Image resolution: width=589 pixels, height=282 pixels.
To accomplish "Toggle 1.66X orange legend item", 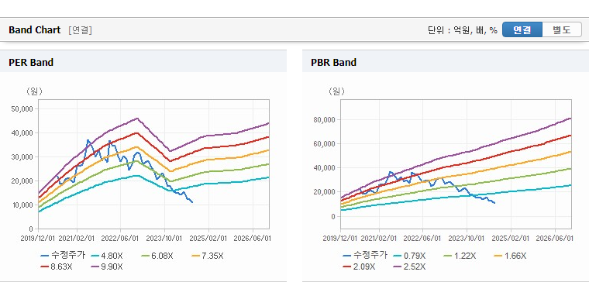I will click(510, 256).
